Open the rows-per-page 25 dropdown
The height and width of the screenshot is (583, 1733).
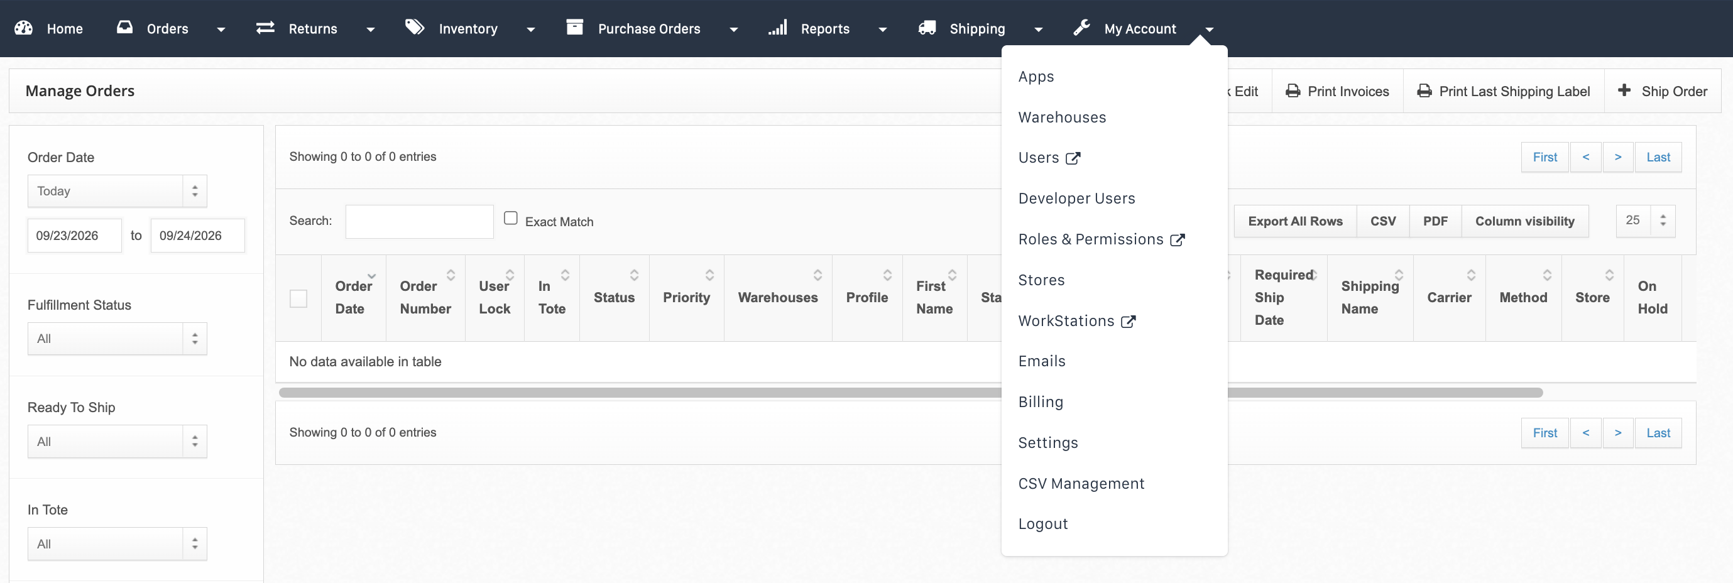click(x=1646, y=221)
